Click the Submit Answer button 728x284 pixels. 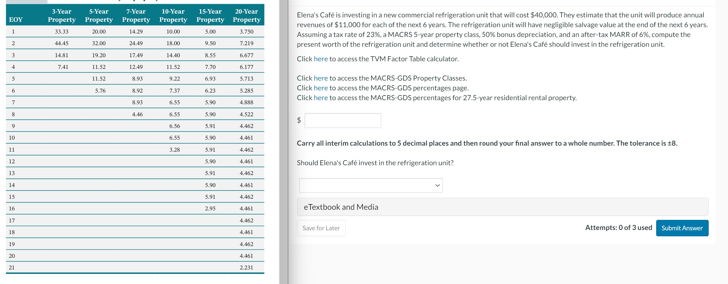682,228
